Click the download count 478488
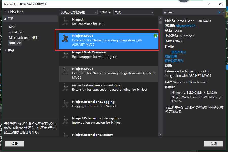Viewport: 228px width, 152px height. (x=178, y=41)
